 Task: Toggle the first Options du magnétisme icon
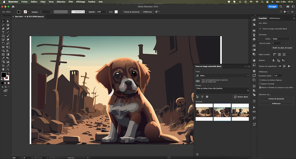click(x=280, y=66)
